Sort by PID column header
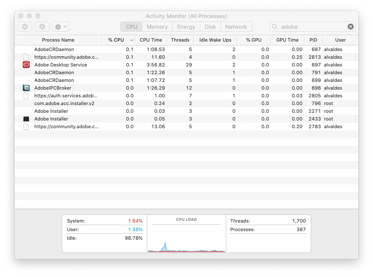Screen dimensions: 373x277 click(313, 40)
